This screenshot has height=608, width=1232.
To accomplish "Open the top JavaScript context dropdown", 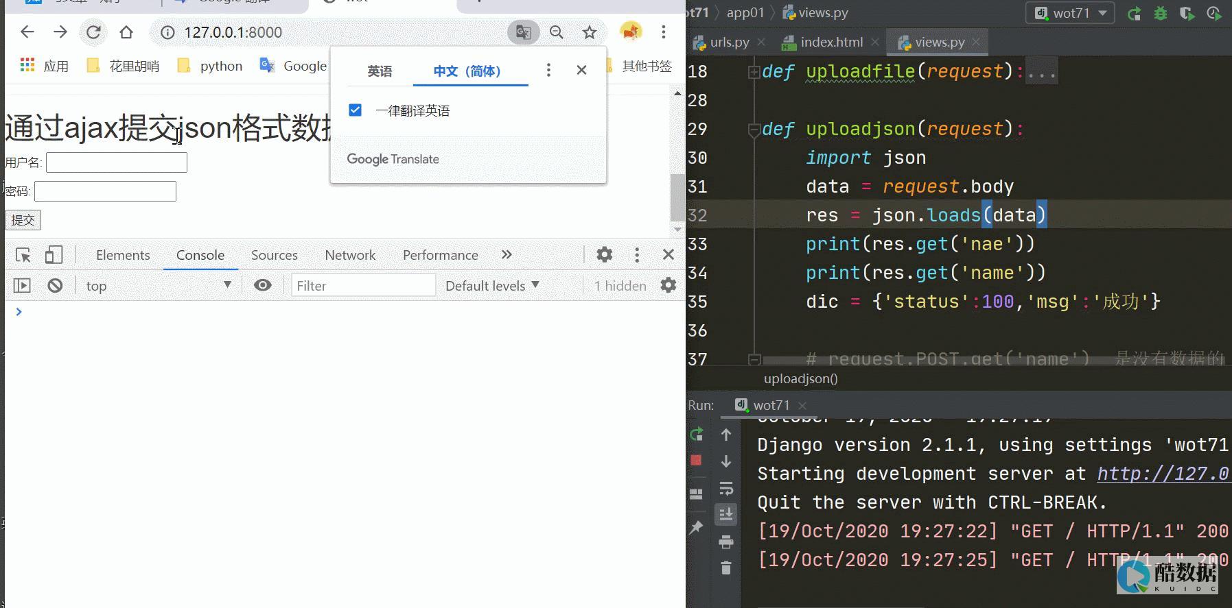I will (x=159, y=286).
